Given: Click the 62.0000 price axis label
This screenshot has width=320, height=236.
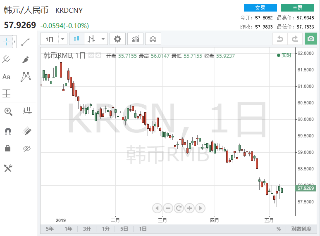Looking at the screenshot, I should pos(306,53).
